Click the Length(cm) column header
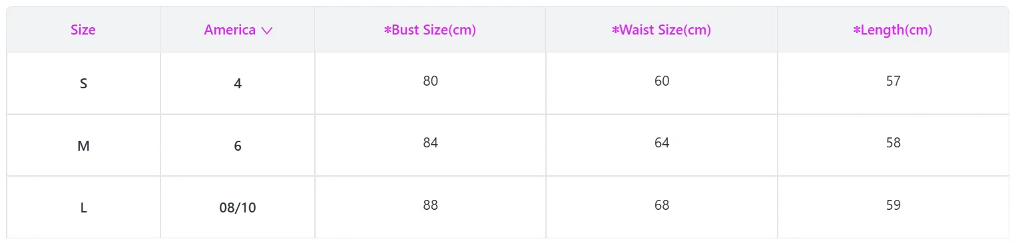This screenshot has width=1022, height=245. tap(893, 30)
